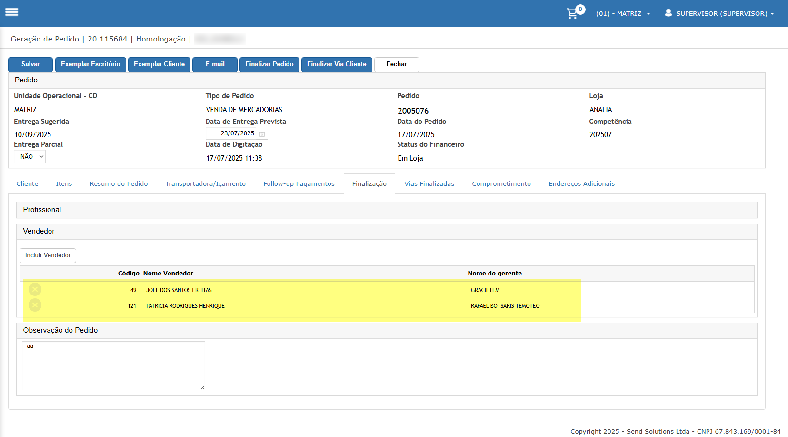This screenshot has height=437, width=788.
Task: Remove vendor PATRICIA RODRIGUES HENRIQUE
Action: coord(35,305)
